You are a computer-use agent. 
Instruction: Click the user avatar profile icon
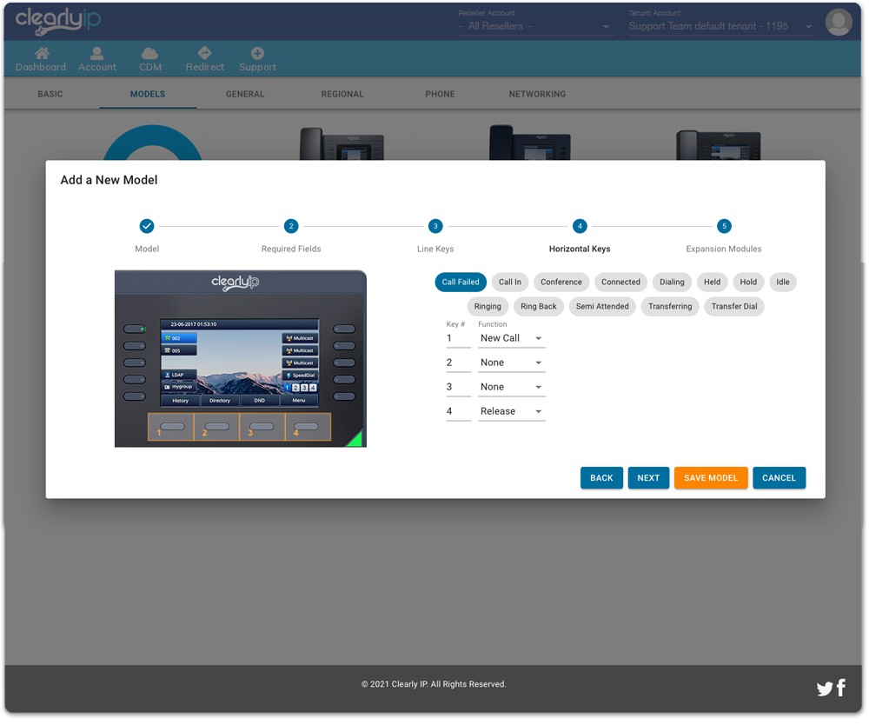(x=838, y=23)
